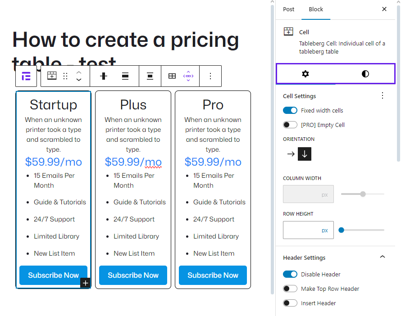Click the move down chevron in toolbar

[x=79, y=80]
